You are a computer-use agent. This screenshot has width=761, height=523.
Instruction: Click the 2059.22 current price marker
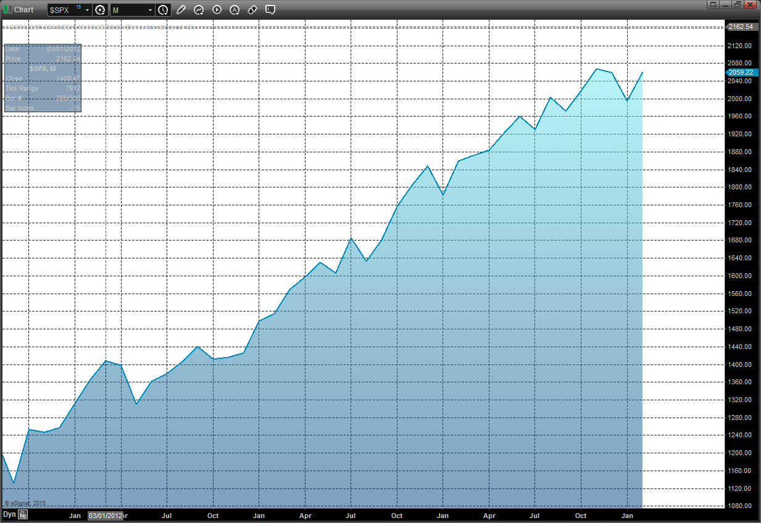pos(741,72)
